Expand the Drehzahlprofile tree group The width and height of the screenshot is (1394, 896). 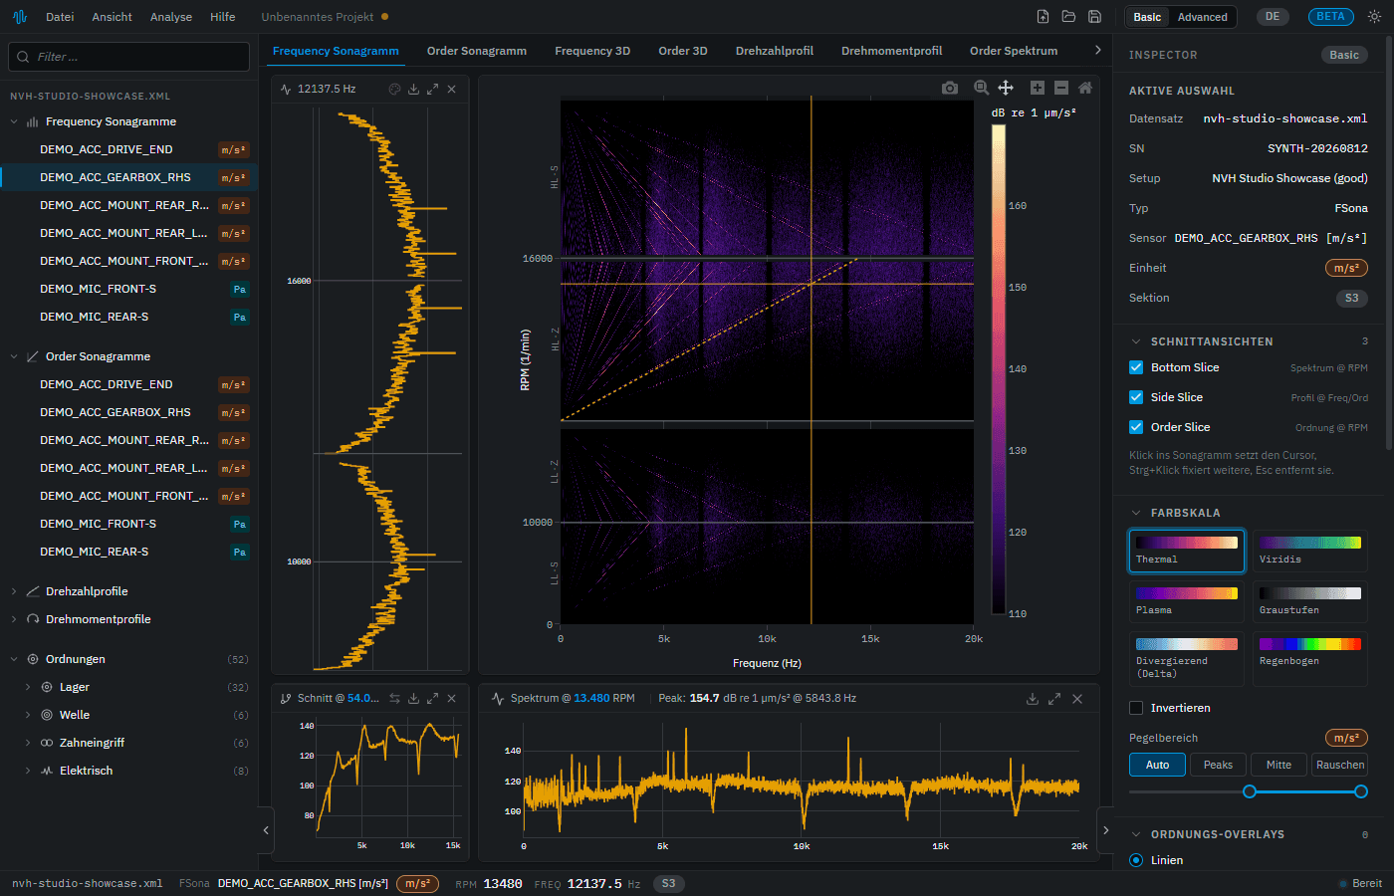point(14,591)
